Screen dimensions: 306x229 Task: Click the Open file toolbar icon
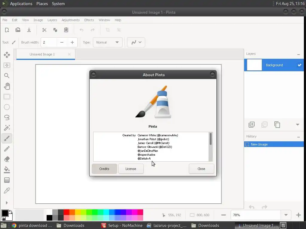coord(18,30)
